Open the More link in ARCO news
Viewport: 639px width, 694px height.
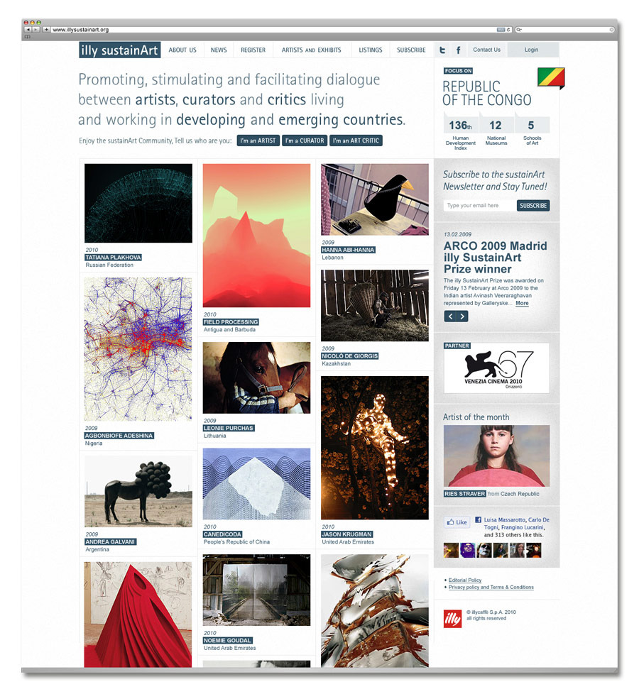click(x=522, y=303)
